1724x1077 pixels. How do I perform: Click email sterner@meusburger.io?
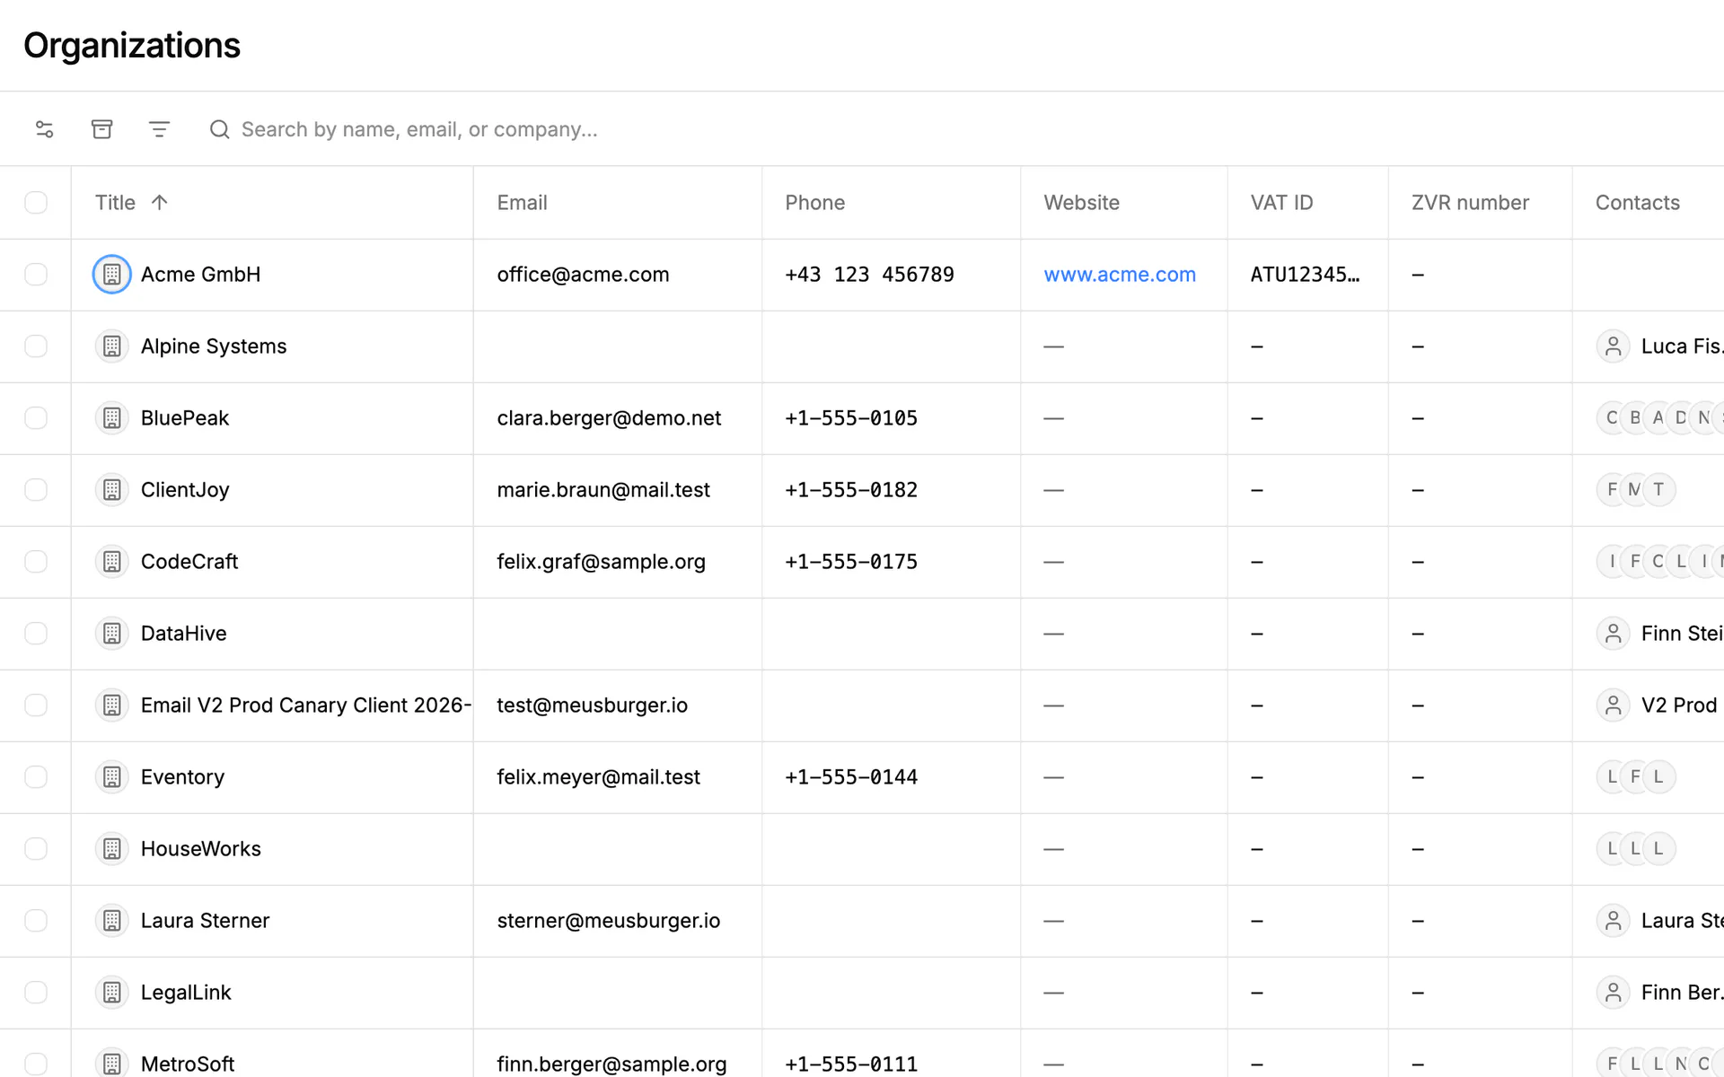(608, 921)
